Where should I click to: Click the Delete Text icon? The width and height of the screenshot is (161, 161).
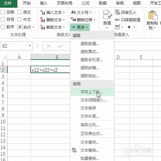43,20
